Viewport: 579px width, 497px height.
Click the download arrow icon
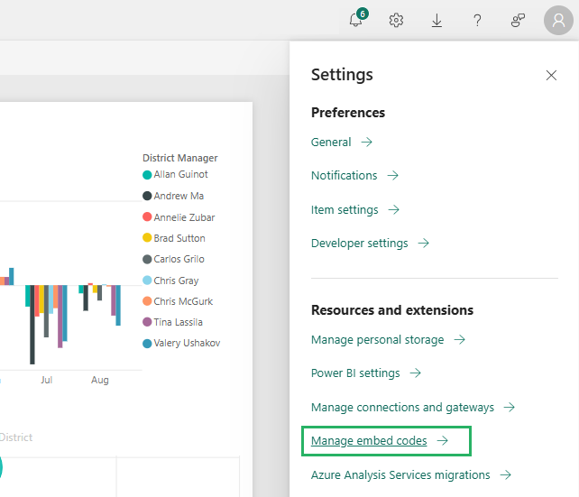click(x=437, y=21)
